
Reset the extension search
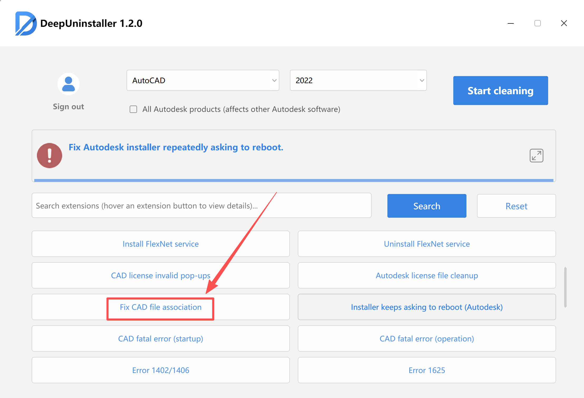[516, 206]
